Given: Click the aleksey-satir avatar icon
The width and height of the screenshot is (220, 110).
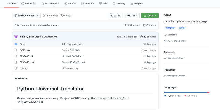Looking at the screenshot, I should (x=16, y=37).
